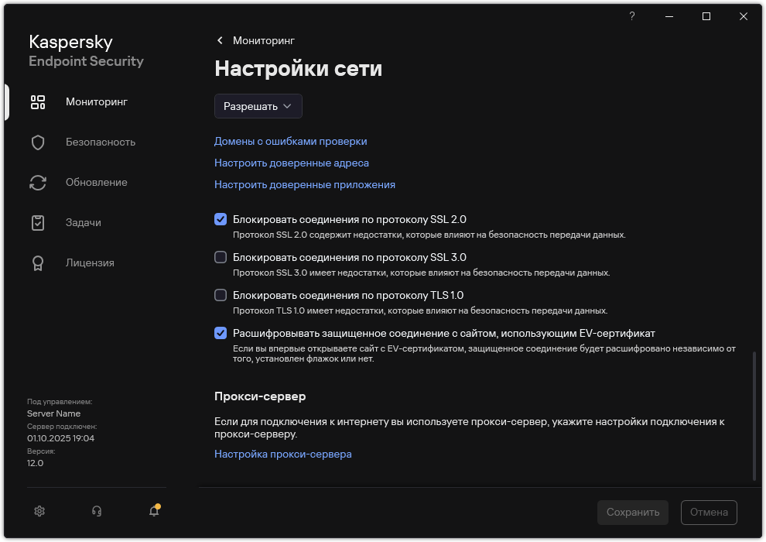Open notifications via the bell icon
This screenshot has width=766, height=542.
[x=153, y=511]
